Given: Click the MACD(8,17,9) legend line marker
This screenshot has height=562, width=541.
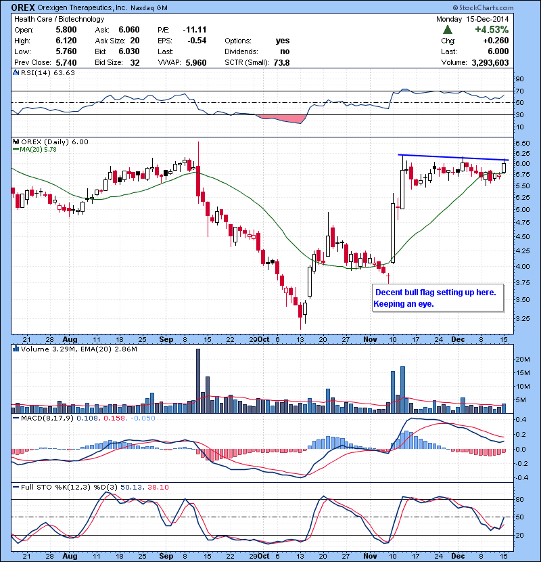Looking at the screenshot, I should coord(16,418).
